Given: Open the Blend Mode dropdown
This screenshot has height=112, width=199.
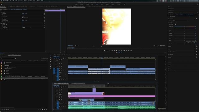Looking at the screenshot, I should (x=26, y=28).
